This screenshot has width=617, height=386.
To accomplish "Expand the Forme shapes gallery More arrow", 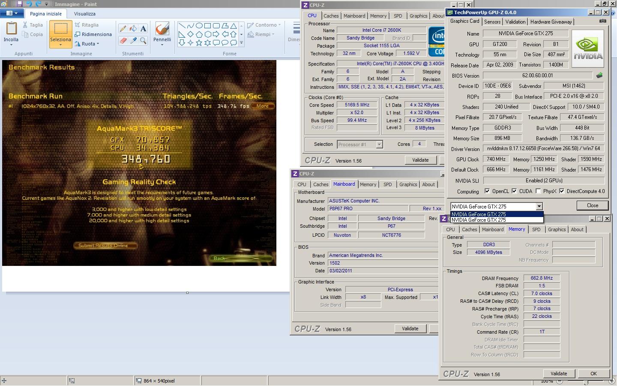I will coord(241,43).
